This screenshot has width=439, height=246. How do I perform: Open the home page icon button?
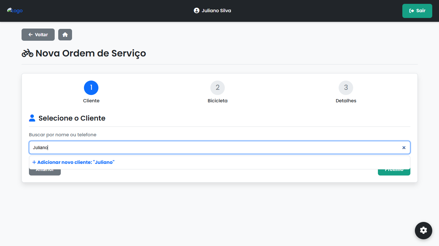(65, 35)
